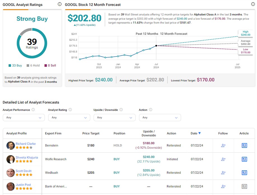Open the Analyst Rating filter dropdown
257x195 pixels.
tap(69, 118)
